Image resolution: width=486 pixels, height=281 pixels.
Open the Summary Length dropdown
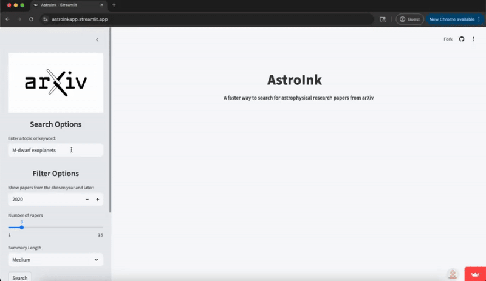[x=55, y=260]
